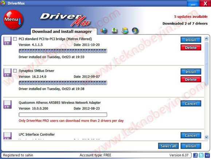Open the Twitter icon in status bar
Screen dimensions: 211x159
pyautogui.click(x=201, y=155)
